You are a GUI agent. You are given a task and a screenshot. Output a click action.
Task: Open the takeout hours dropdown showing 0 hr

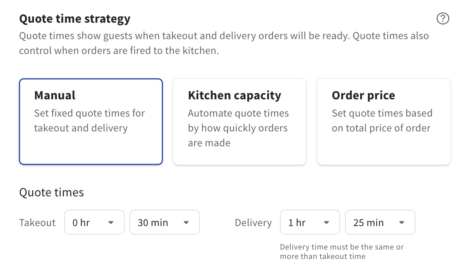(94, 222)
